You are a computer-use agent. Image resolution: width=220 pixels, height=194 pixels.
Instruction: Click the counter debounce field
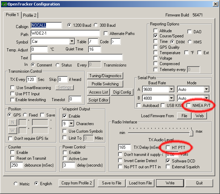coord(17,165)
